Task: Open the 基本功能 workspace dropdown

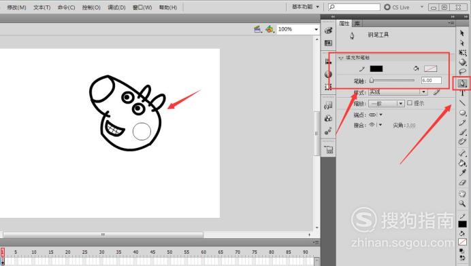Action: tap(306, 7)
